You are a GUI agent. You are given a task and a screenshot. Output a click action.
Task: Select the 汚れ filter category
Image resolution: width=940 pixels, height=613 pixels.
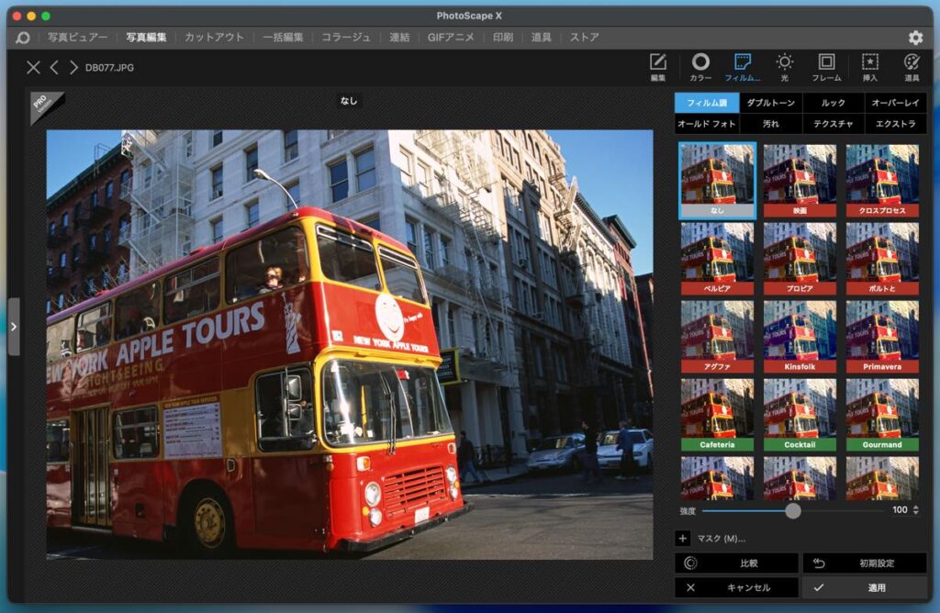click(770, 124)
